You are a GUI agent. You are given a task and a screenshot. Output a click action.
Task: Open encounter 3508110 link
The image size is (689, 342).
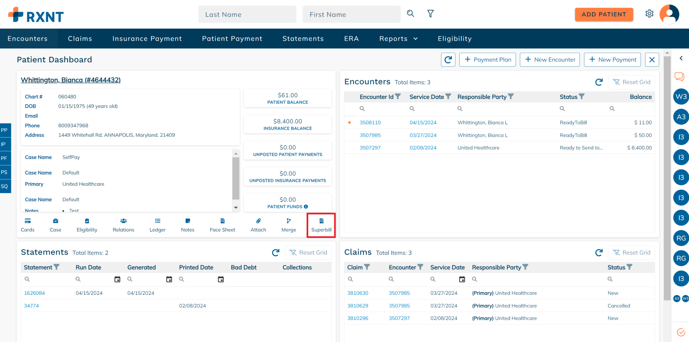pos(370,123)
